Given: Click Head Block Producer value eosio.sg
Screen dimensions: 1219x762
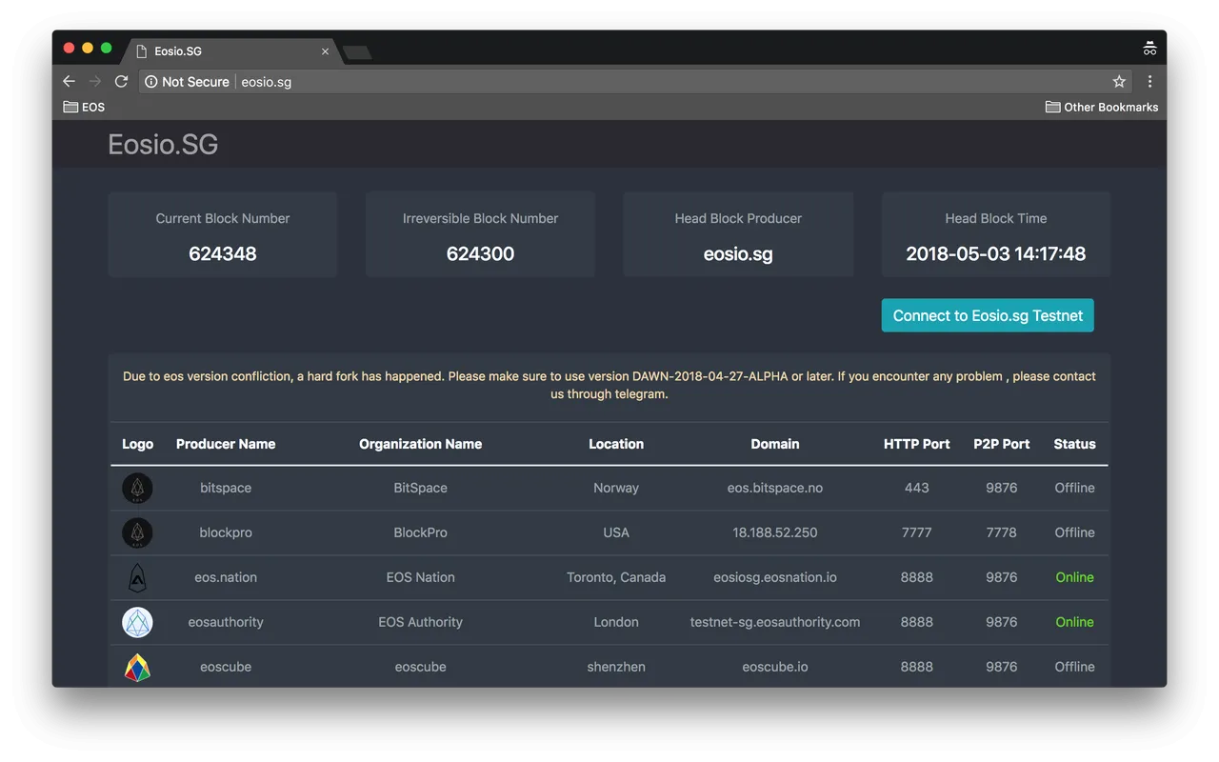Looking at the screenshot, I should pos(738,253).
